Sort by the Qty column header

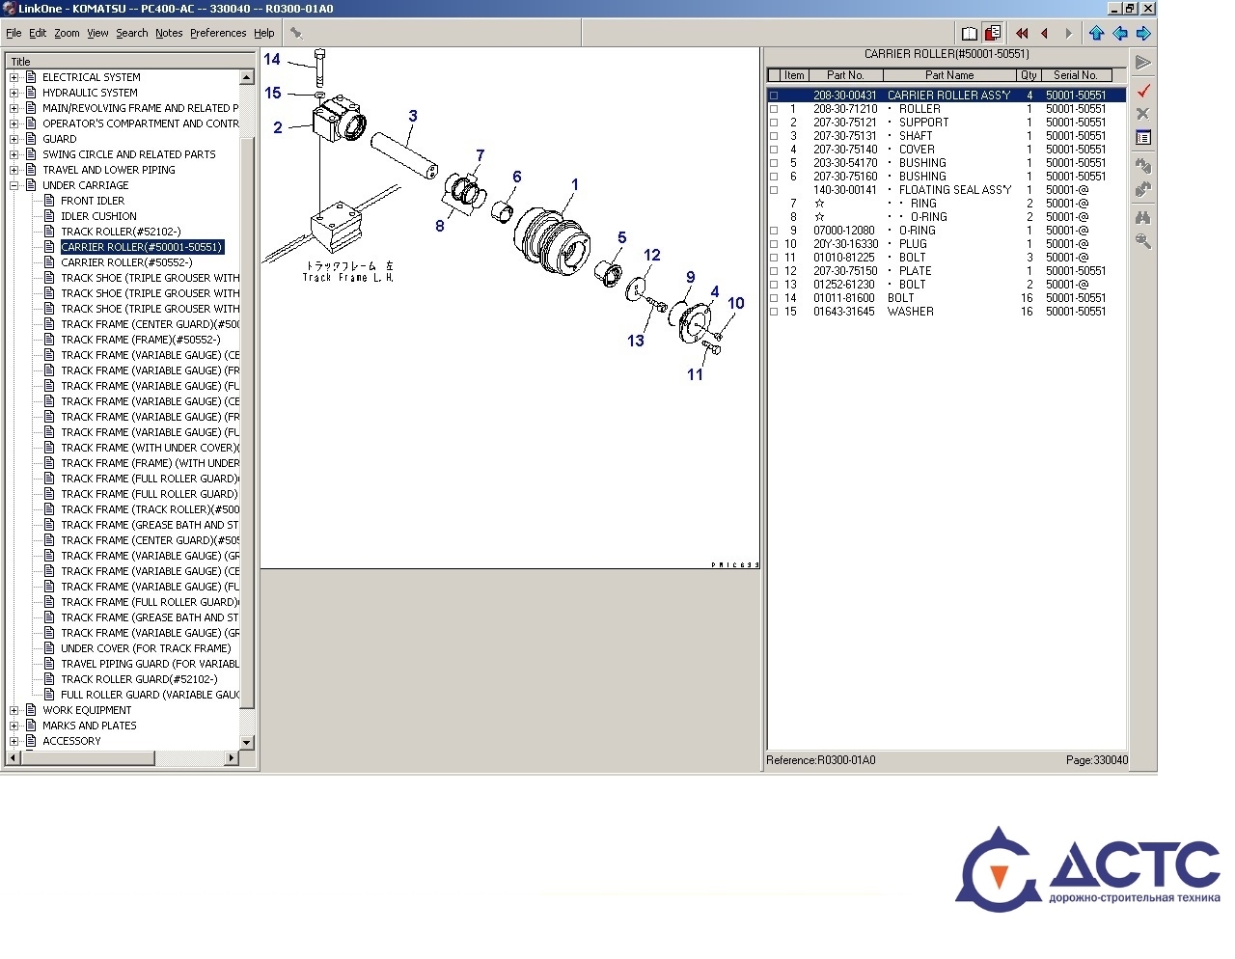1029,75
